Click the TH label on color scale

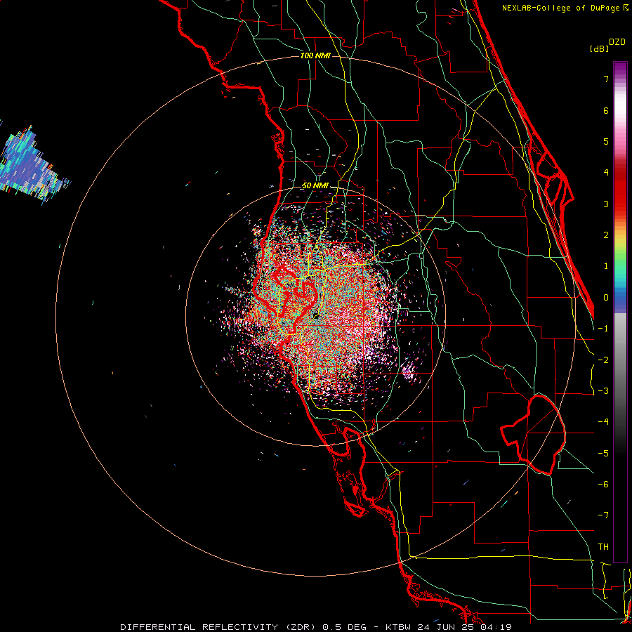603,547
